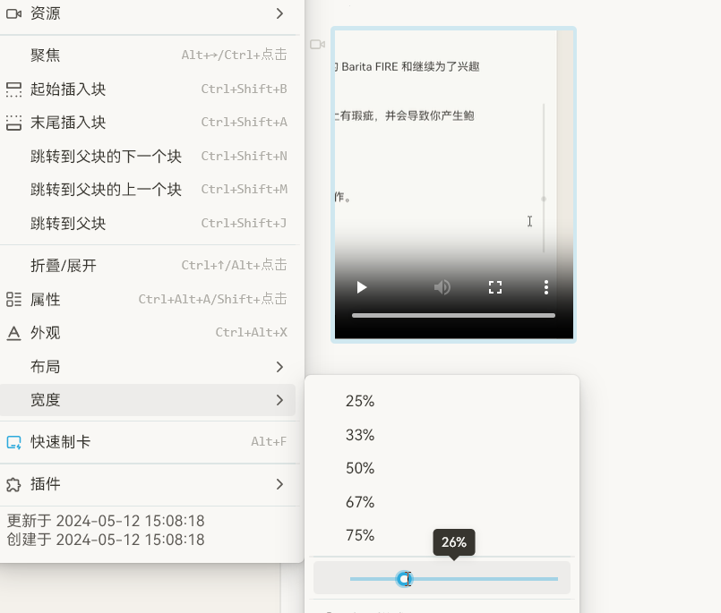Click the 更新于 2024-05-12 15:08:18 text
721x613 pixels.
point(106,521)
